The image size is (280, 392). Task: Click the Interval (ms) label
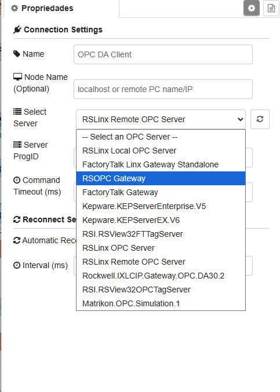(40, 265)
